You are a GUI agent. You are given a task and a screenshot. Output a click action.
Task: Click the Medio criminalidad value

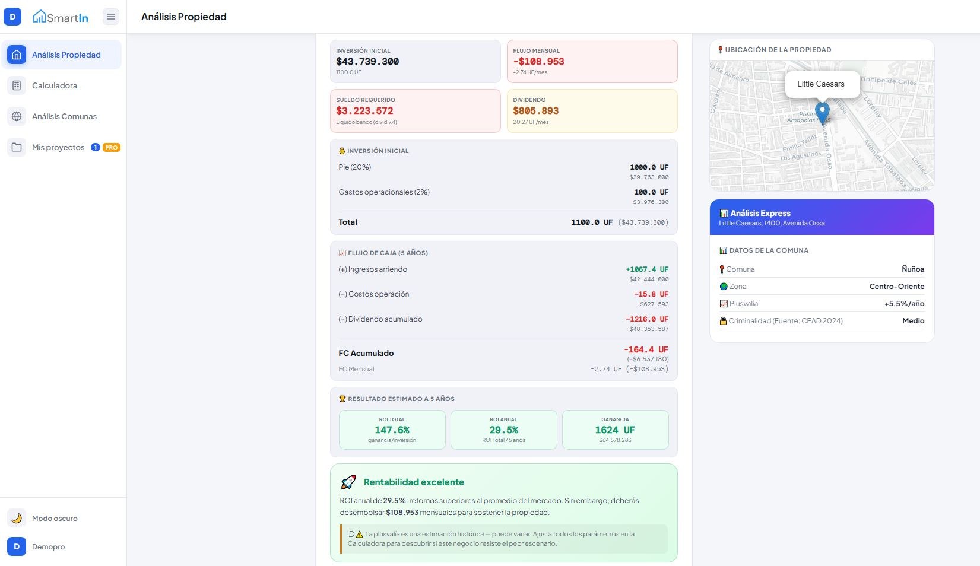[x=914, y=321]
